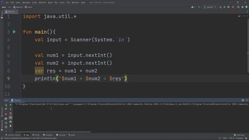This screenshot has width=249, height=140.
Task: Open the Run menu
Action: pyautogui.click(x=56, y=2)
